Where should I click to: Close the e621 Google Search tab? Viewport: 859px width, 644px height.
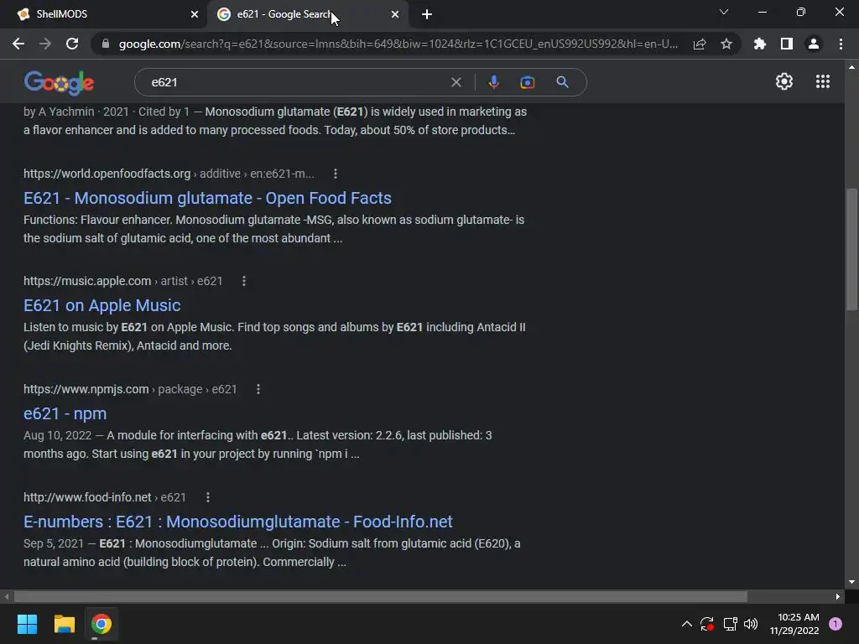395,14
